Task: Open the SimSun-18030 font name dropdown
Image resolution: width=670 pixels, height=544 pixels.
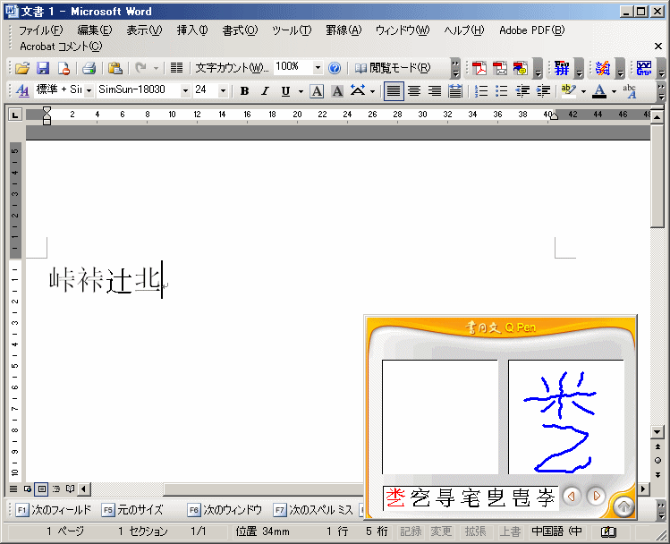Action: click(x=185, y=91)
